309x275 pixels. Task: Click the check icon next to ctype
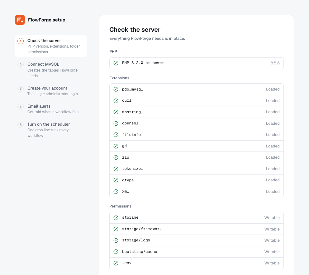click(x=116, y=180)
